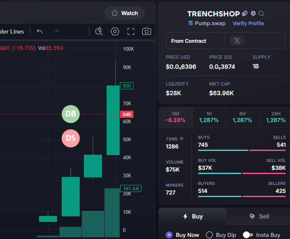This screenshot has width=290, height=239.
Task: Select the Buy Now radio option
Action: pyautogui.click(x=169, y=235)
